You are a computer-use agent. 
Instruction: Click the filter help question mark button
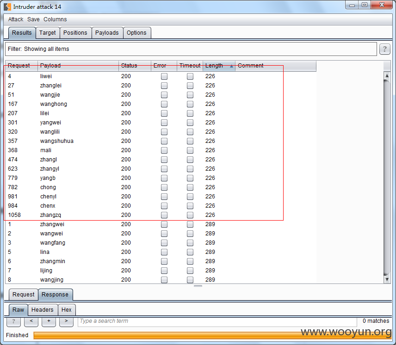point(384,49)
